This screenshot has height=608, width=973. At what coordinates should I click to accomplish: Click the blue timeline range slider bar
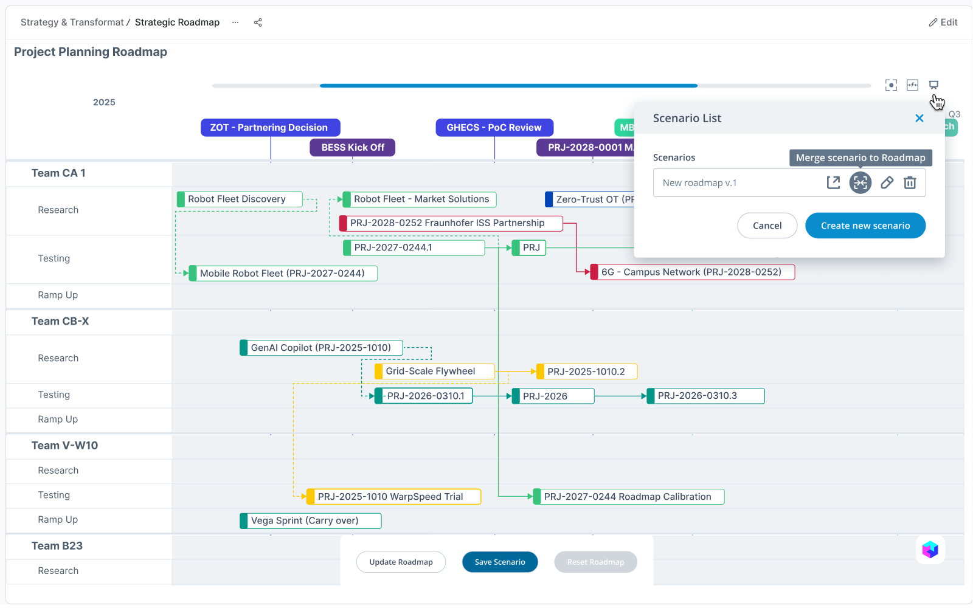[508, 86]
